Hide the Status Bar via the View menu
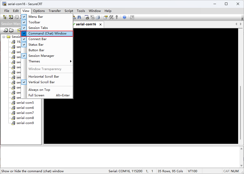244x174 pixels. click(x=47, y=45)
